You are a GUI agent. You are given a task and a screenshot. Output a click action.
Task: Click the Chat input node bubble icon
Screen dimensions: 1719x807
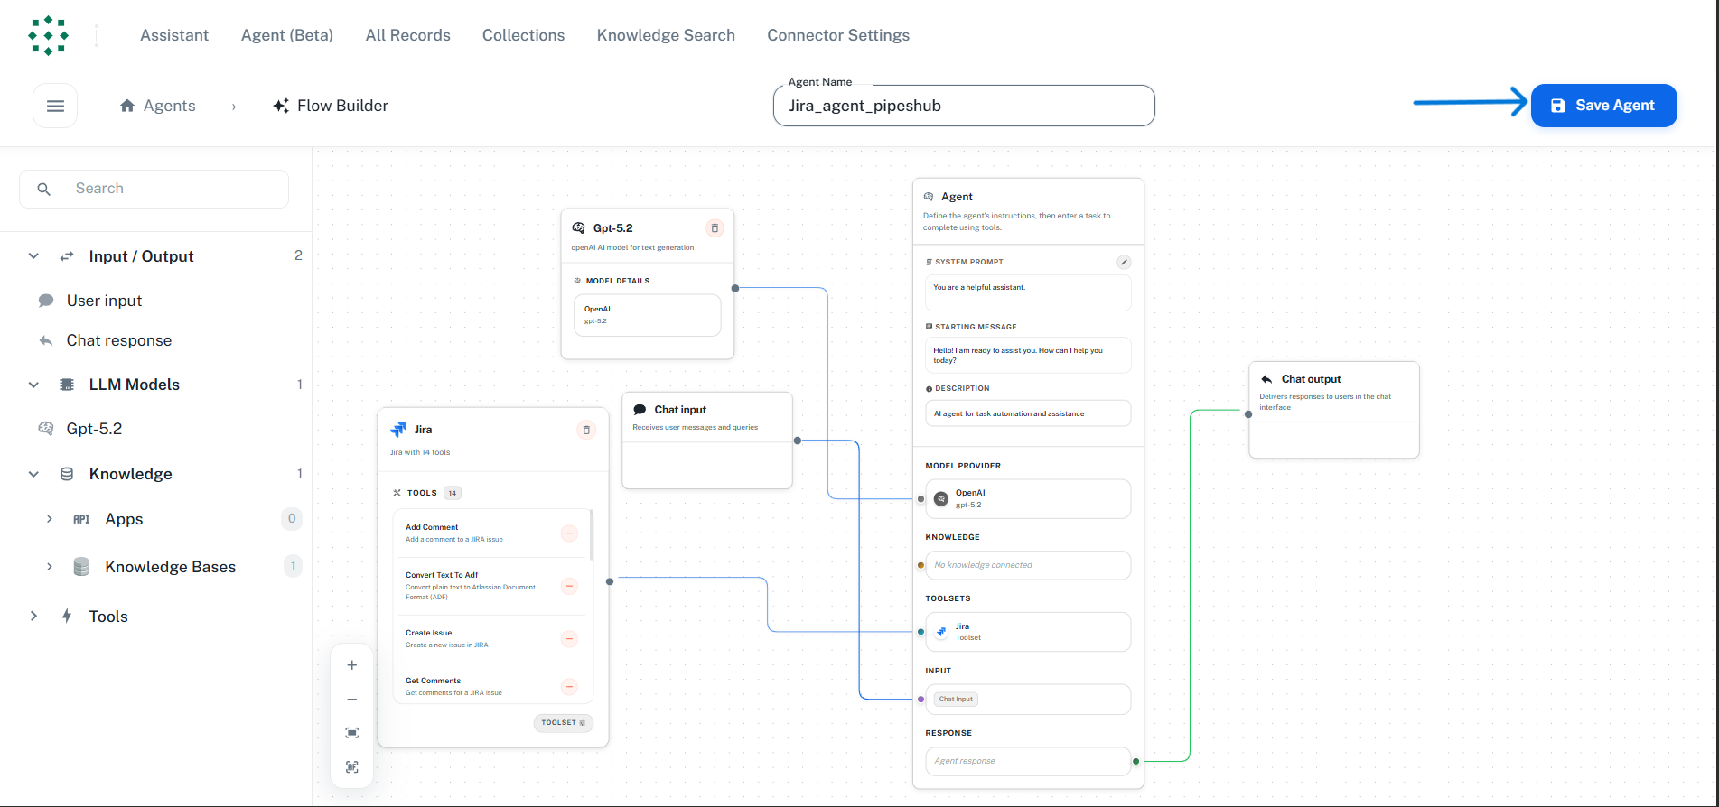point(640,410)
